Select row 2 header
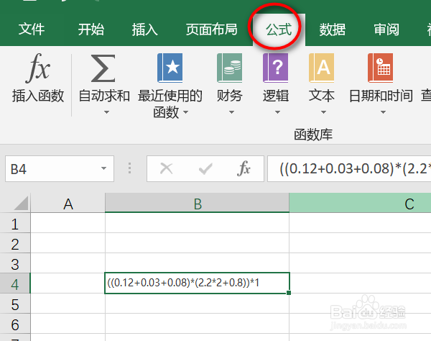431x341 pixels. click(15, 244)
